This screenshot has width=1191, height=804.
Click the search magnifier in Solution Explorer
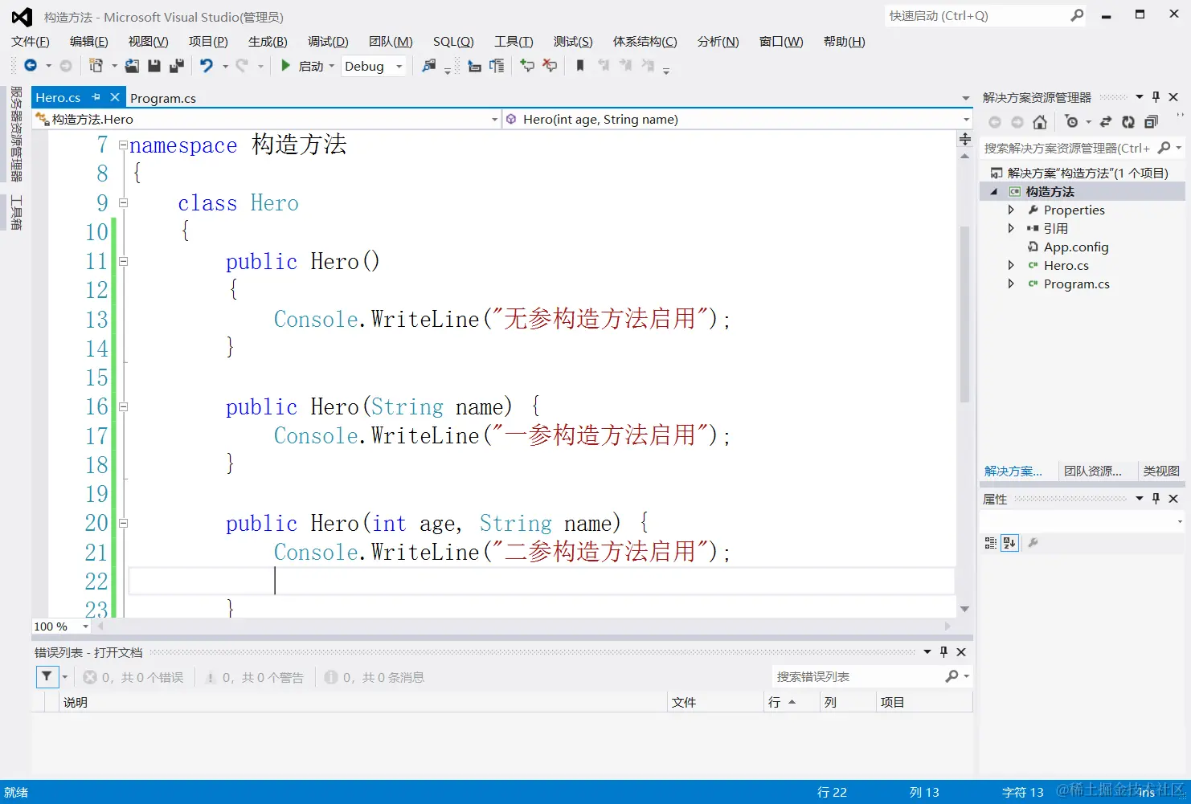point(1164,148)
